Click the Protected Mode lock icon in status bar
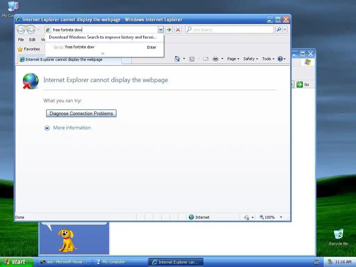 (x=246, y=218)
